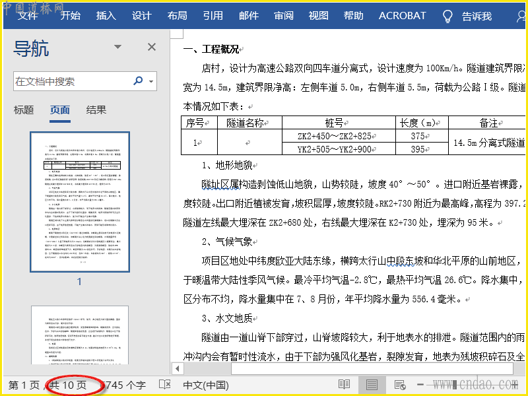Expand search options dropdown arrow
The width and height of the screenshot is (528, 396).
[152, 82]
